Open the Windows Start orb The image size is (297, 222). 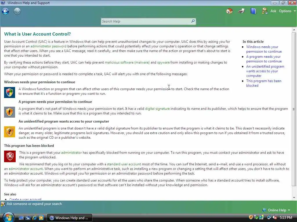(x=8, y=217)
